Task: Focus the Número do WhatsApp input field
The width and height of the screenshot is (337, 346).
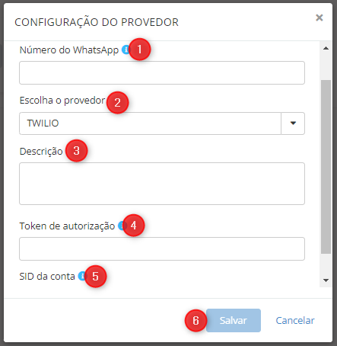Action: (162, 72)
